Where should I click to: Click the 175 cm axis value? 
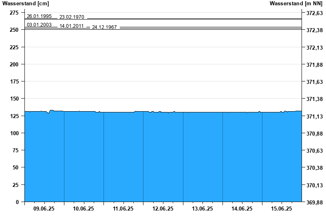tap(14, 81)
